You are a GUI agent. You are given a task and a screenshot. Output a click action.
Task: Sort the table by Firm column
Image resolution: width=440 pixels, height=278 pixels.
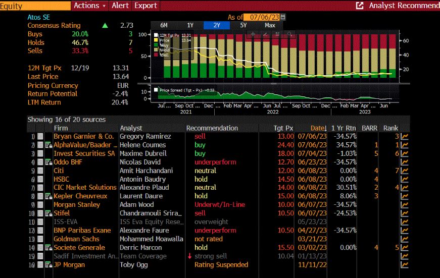(x=61, y=128)
